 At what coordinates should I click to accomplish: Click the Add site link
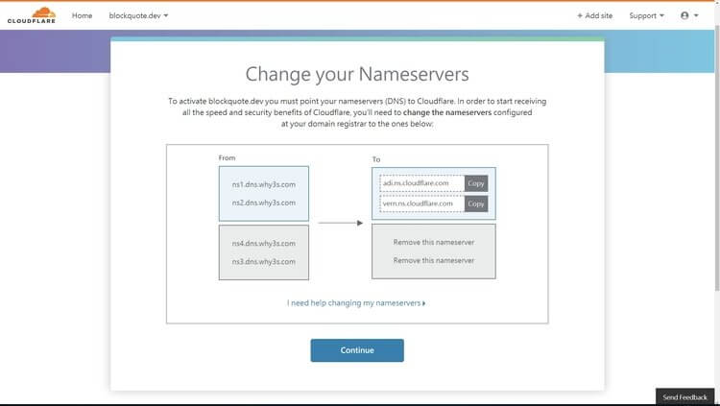pos(594,15)
